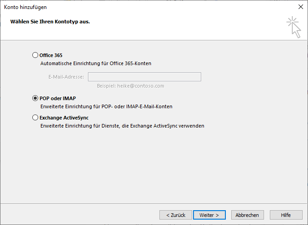
Task: Go back with the Zurück button
Action: [x=176, y=215]
